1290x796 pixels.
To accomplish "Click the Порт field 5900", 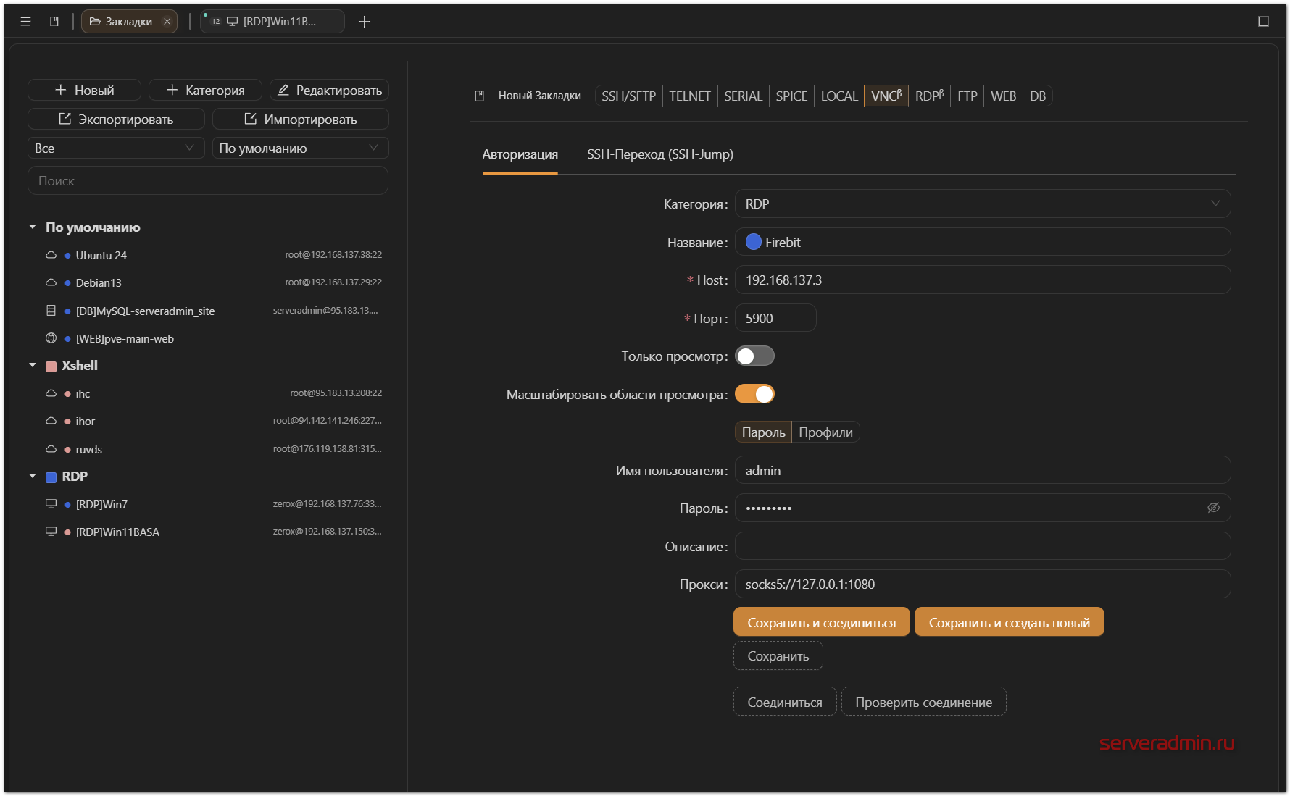I will pyautogui.click(x=775, y=318).
